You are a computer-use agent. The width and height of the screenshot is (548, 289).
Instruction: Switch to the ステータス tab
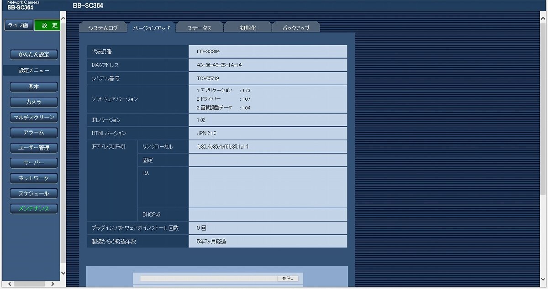pos(200,28)
